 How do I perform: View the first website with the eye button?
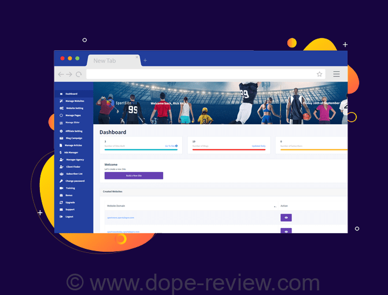point(286,218)
